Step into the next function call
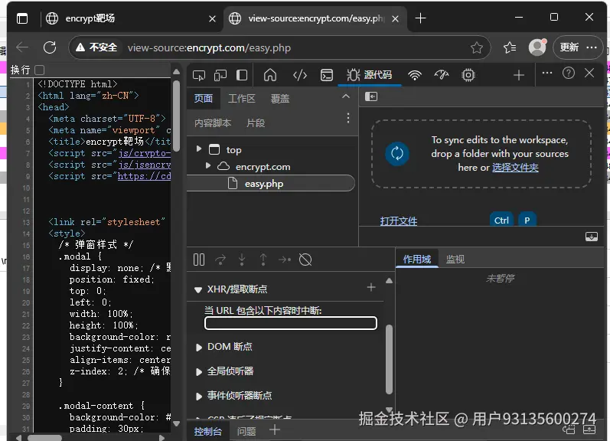The height and width of the screenshot is (441, 610). pos(242,260)
